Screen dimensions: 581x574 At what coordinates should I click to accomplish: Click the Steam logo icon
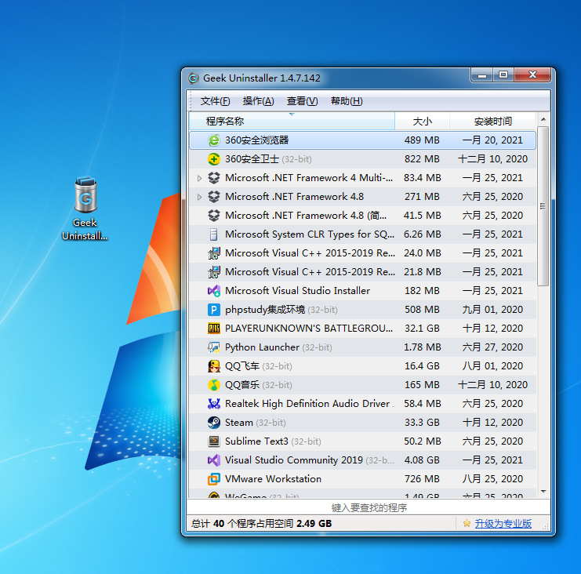[x=214, y=423]
